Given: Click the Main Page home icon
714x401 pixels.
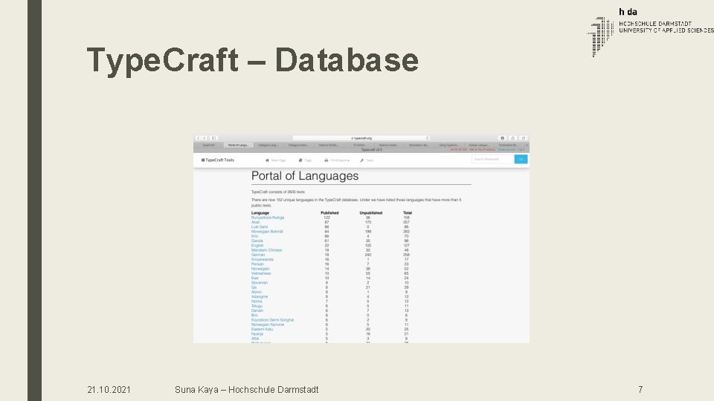Looking at the screenshot, I should pyautogui.click(x=267, y=160).
